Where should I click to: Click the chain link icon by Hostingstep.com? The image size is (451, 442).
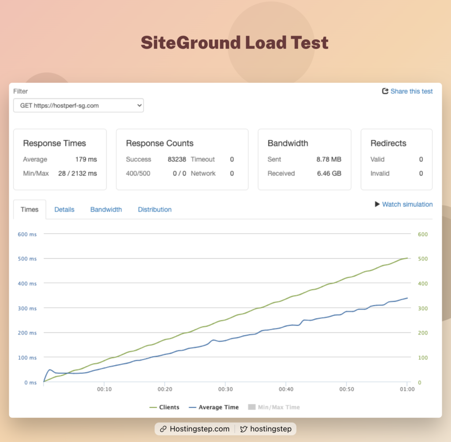coord(163,429)
